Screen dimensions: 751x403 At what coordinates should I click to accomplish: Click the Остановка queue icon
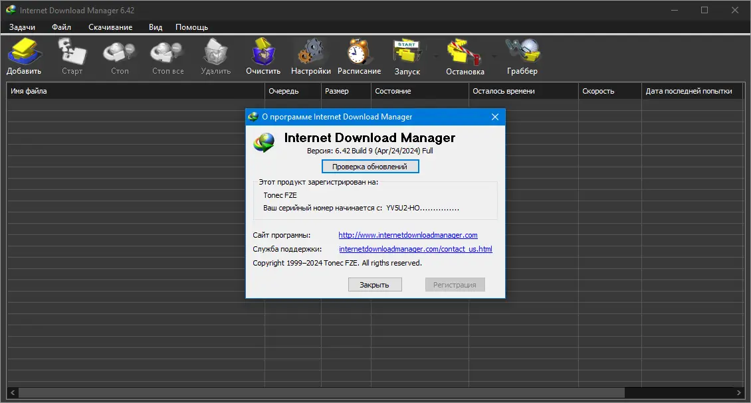tap(465, 53)
